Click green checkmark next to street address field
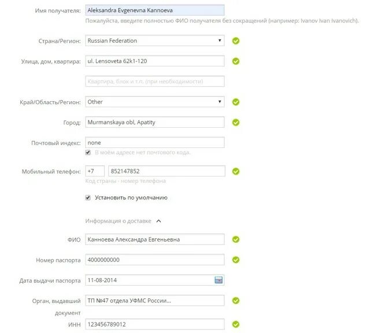This screenshot has height=333, width=370. click(236, 61)
